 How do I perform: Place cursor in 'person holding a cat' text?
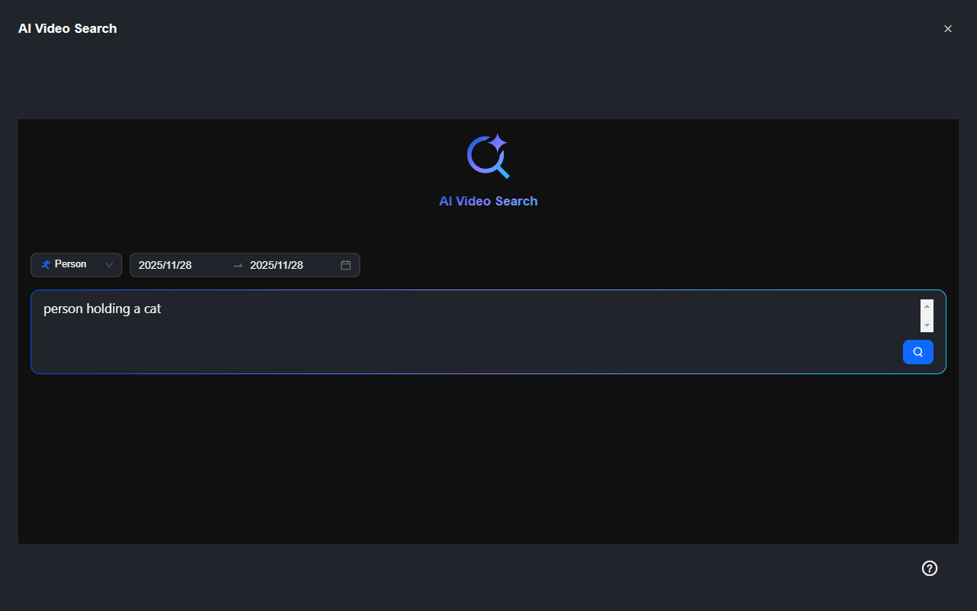tap(102, 309)
